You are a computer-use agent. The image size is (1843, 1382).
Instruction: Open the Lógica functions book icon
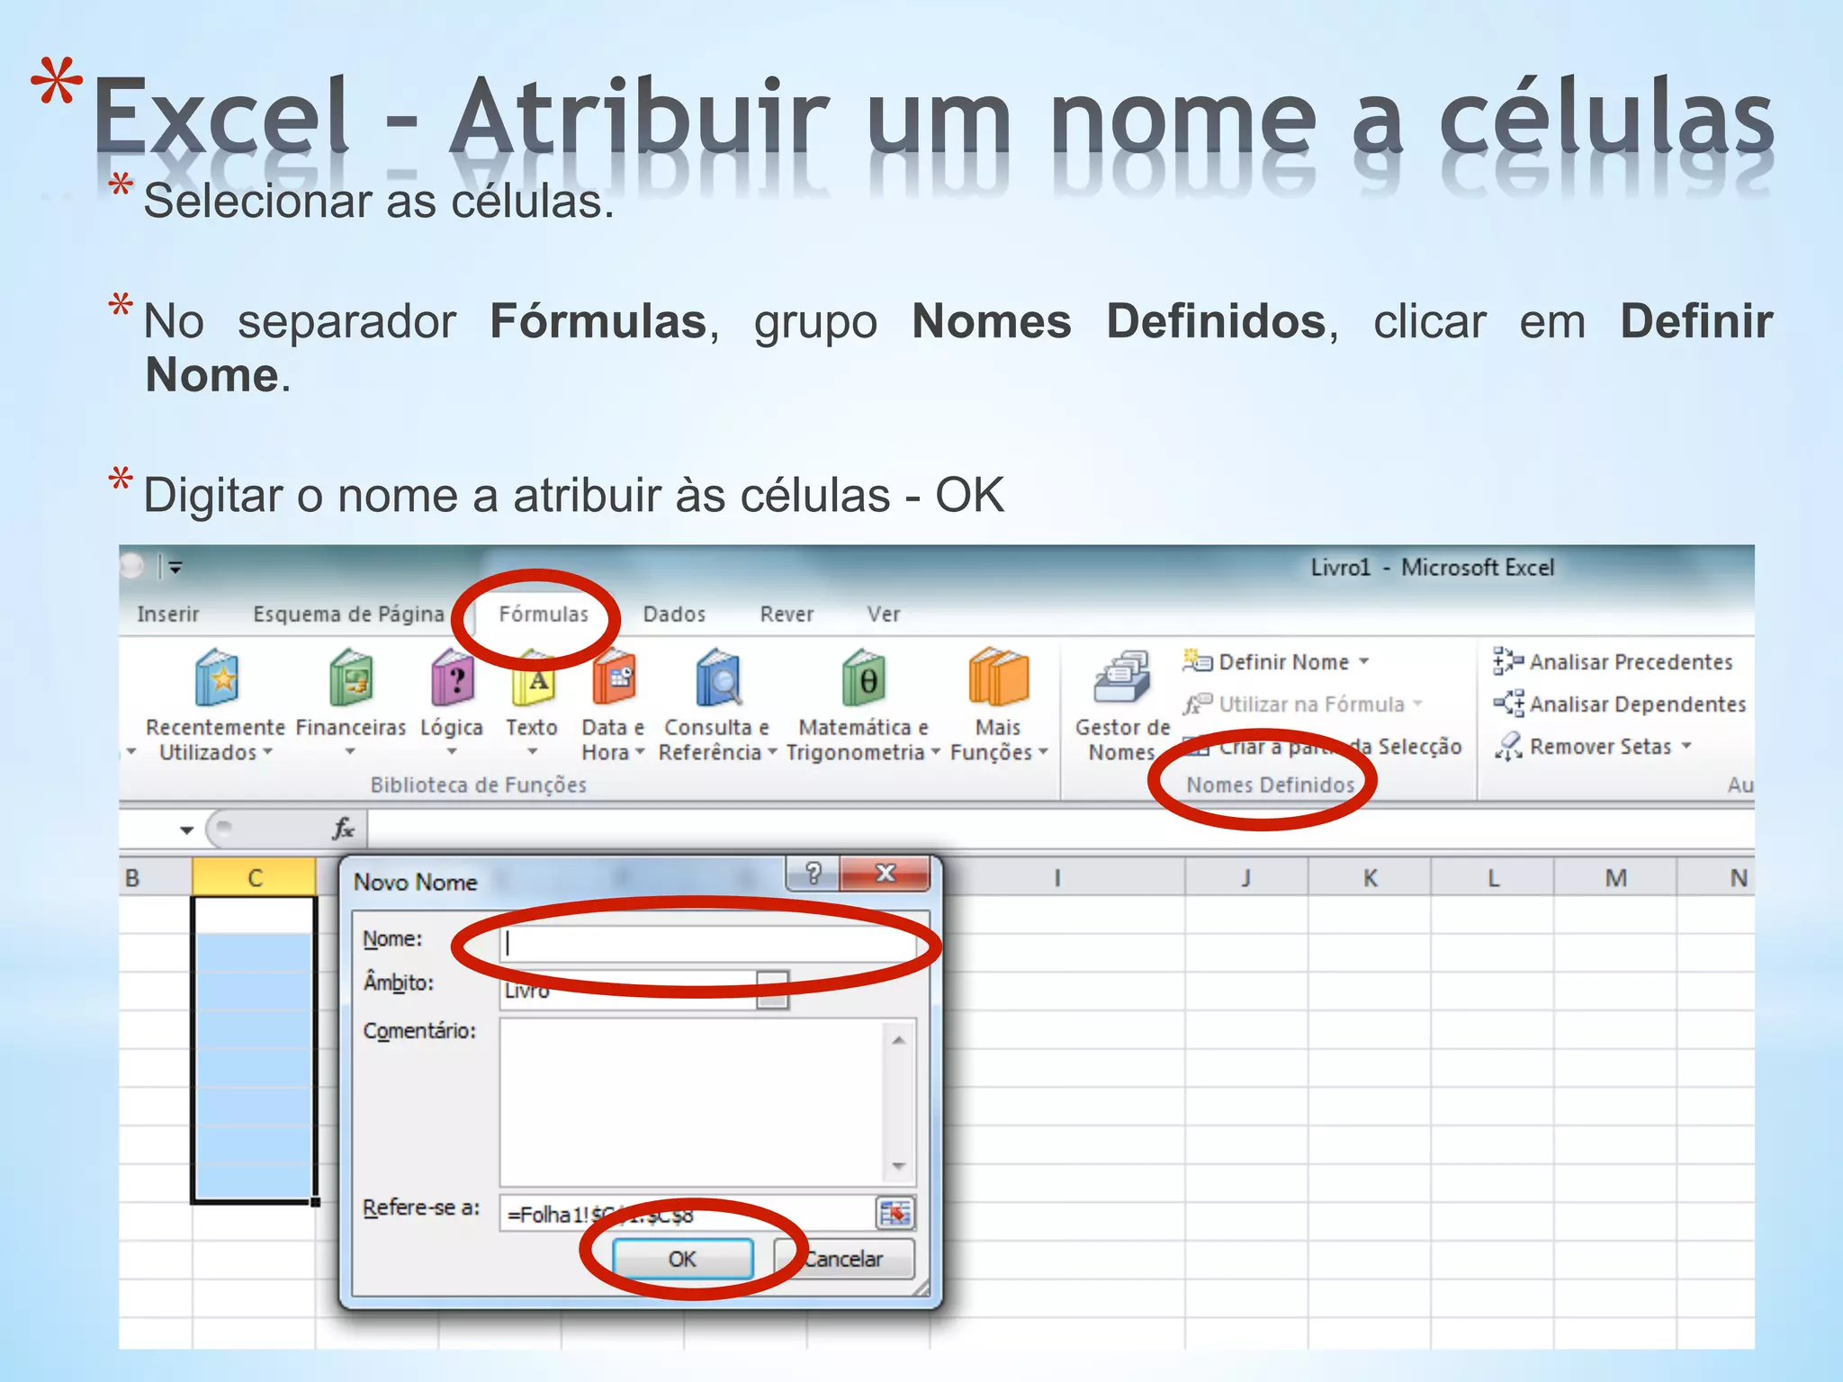click(453, 678)
